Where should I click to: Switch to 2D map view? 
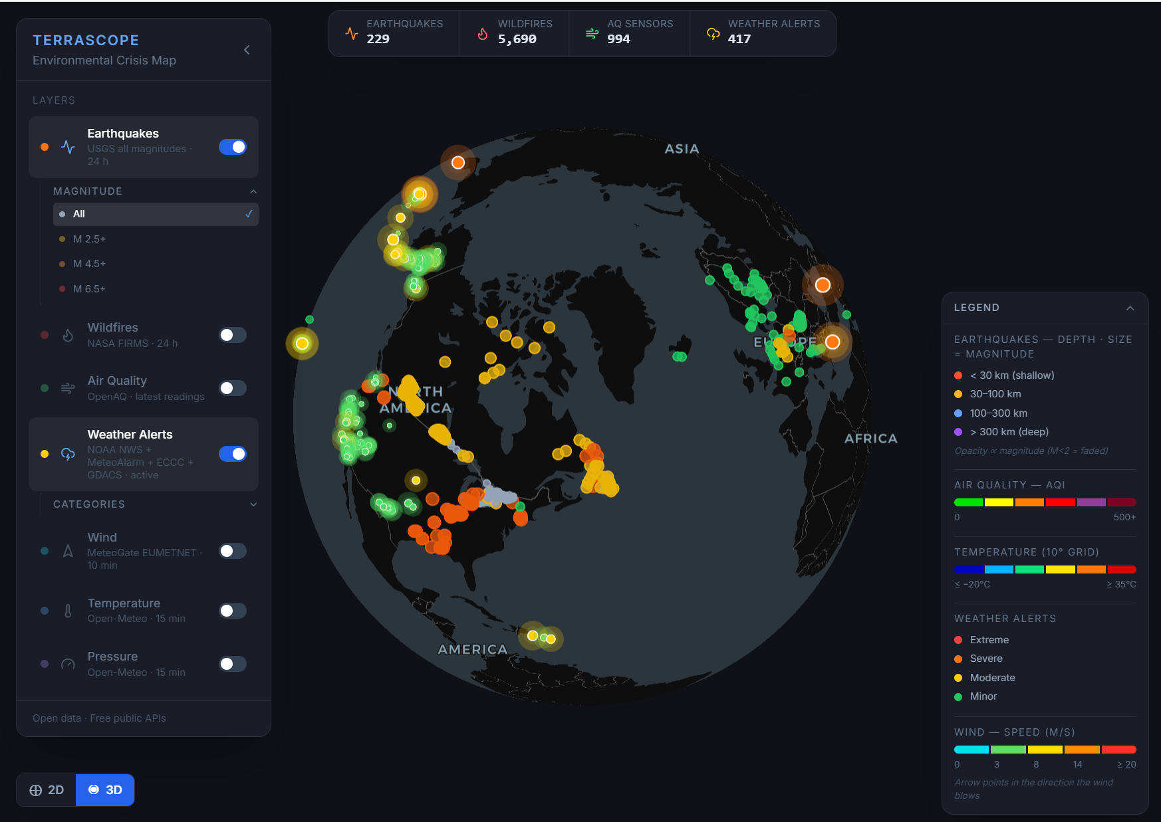click(x=45, y=789)
